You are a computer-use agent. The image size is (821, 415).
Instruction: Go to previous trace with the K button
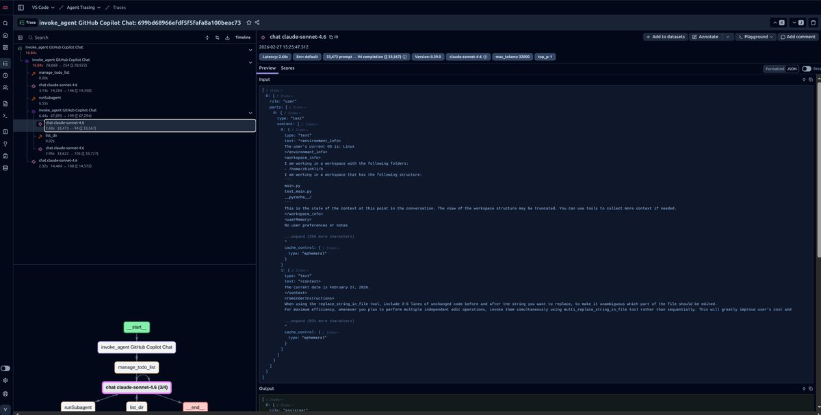point(779,23)
